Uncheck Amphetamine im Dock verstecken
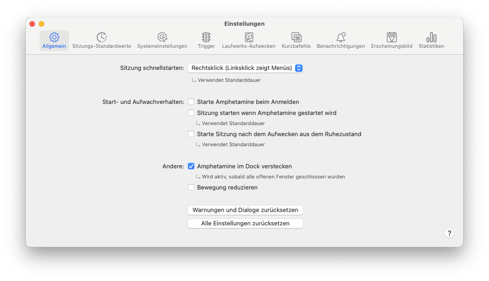 (x=191, y=166)
